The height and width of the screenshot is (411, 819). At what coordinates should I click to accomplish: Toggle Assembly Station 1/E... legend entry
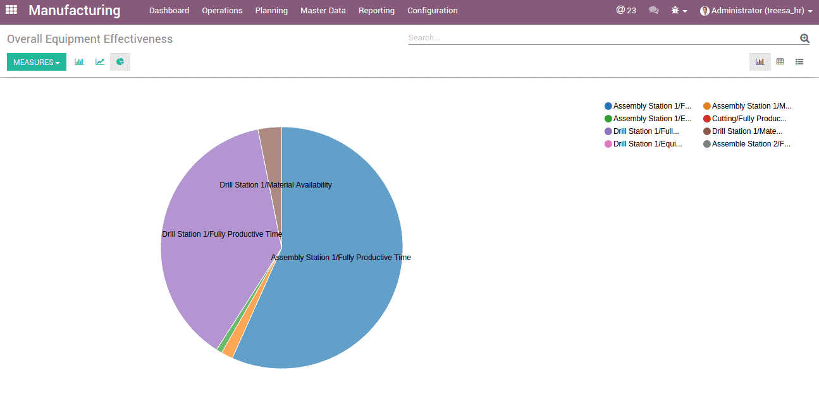(x=648, y=119)
